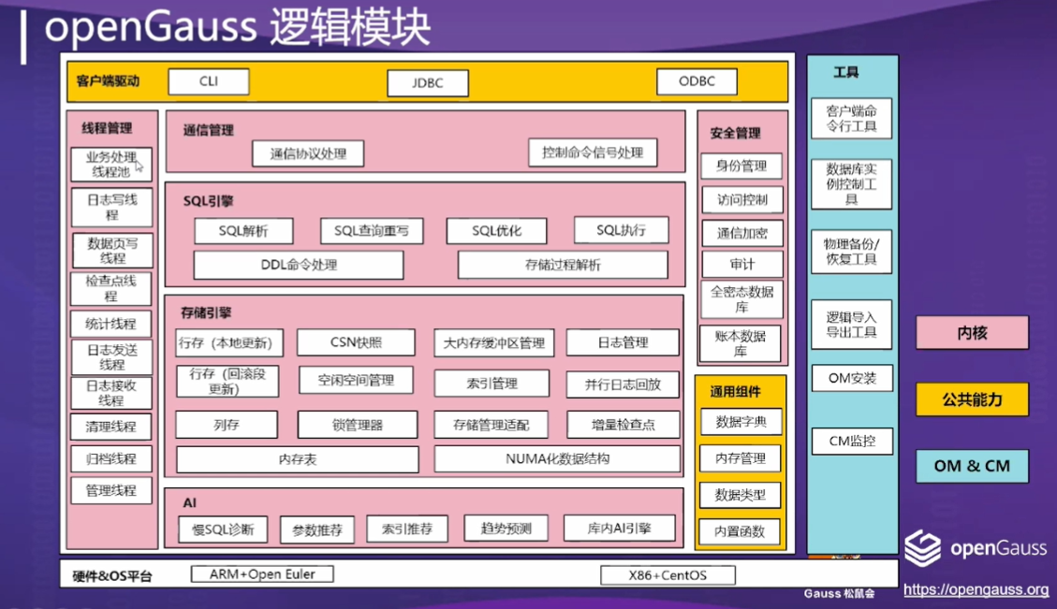The image size is (1057, 609).
Task: Click the JDBC driver box
Action: pyautogui.click(x=427, y=83)
